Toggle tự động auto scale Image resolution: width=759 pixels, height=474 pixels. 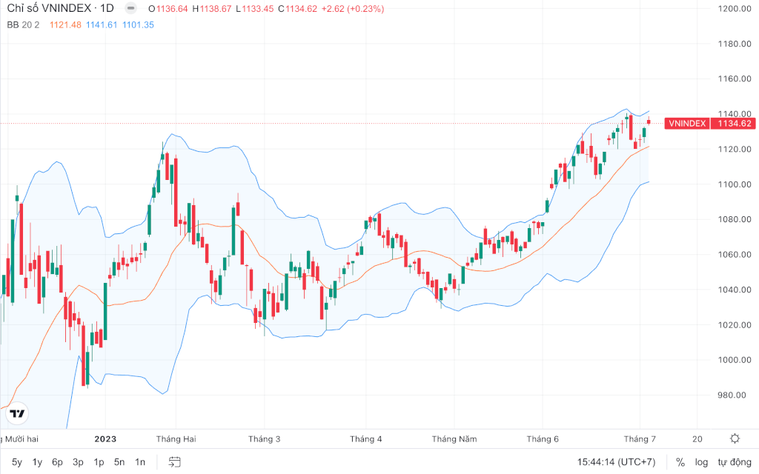click(735, 462)
